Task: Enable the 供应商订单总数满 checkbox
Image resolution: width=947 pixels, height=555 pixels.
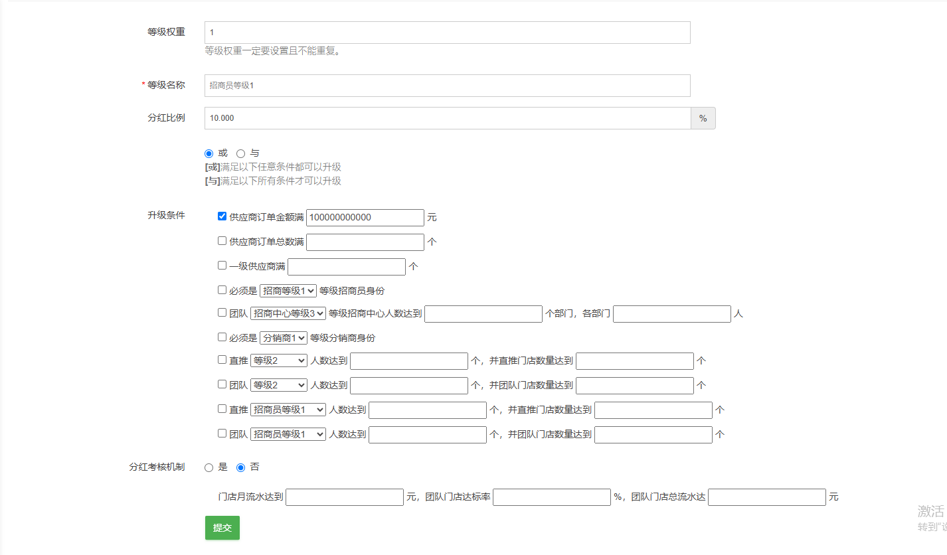Action: 222,241
